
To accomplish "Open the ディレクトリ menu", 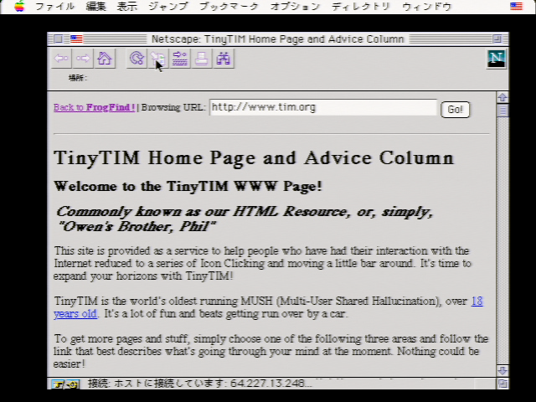I will (361, 7).
